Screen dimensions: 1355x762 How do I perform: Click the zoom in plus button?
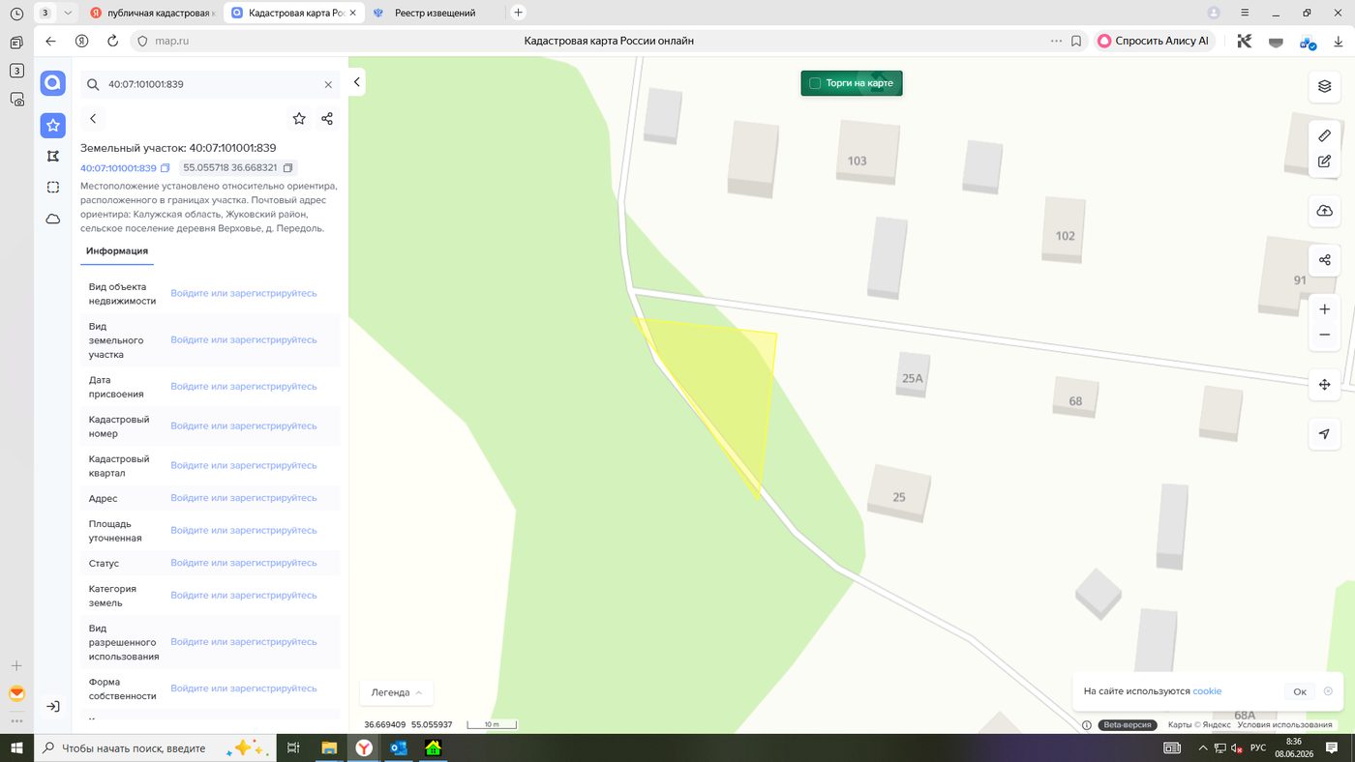(1324, 309)
